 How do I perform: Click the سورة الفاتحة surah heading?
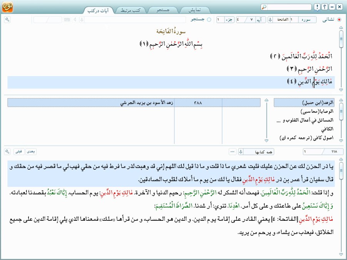coord(171,32)
